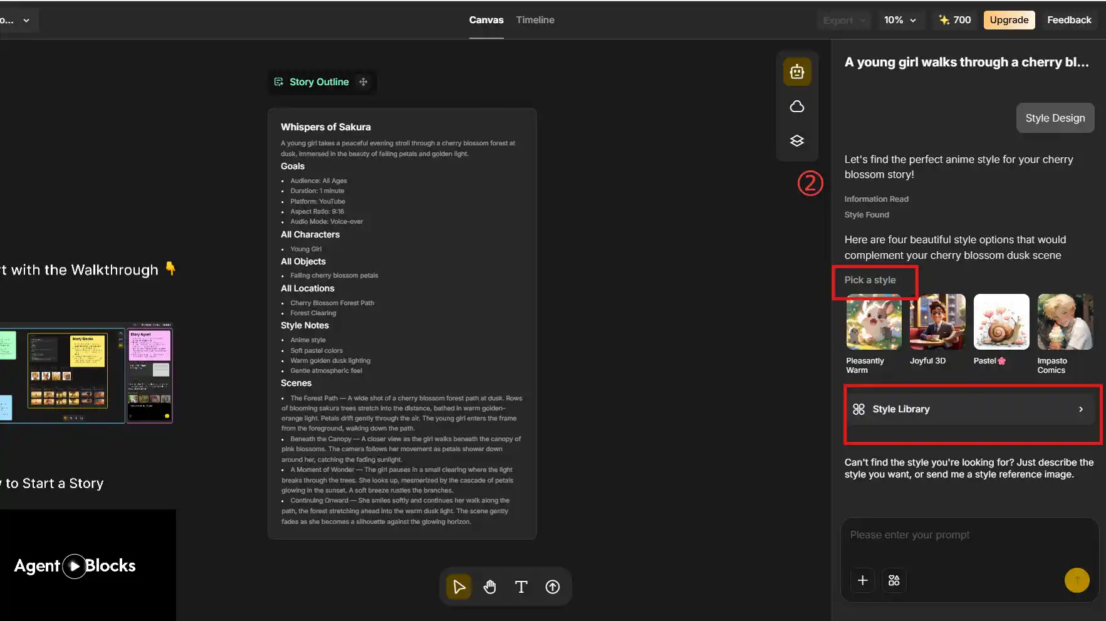Click 'Pleasantly Warm' style caption
Screen dimensions: 1106x621
pyautogui.click(x=865, y=365)
